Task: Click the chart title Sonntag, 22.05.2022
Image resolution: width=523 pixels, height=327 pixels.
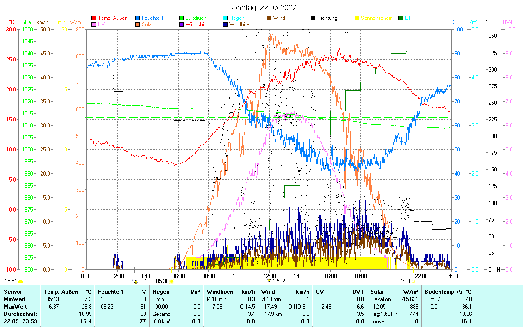Action: pyautogui.click(x=262, y=7)
